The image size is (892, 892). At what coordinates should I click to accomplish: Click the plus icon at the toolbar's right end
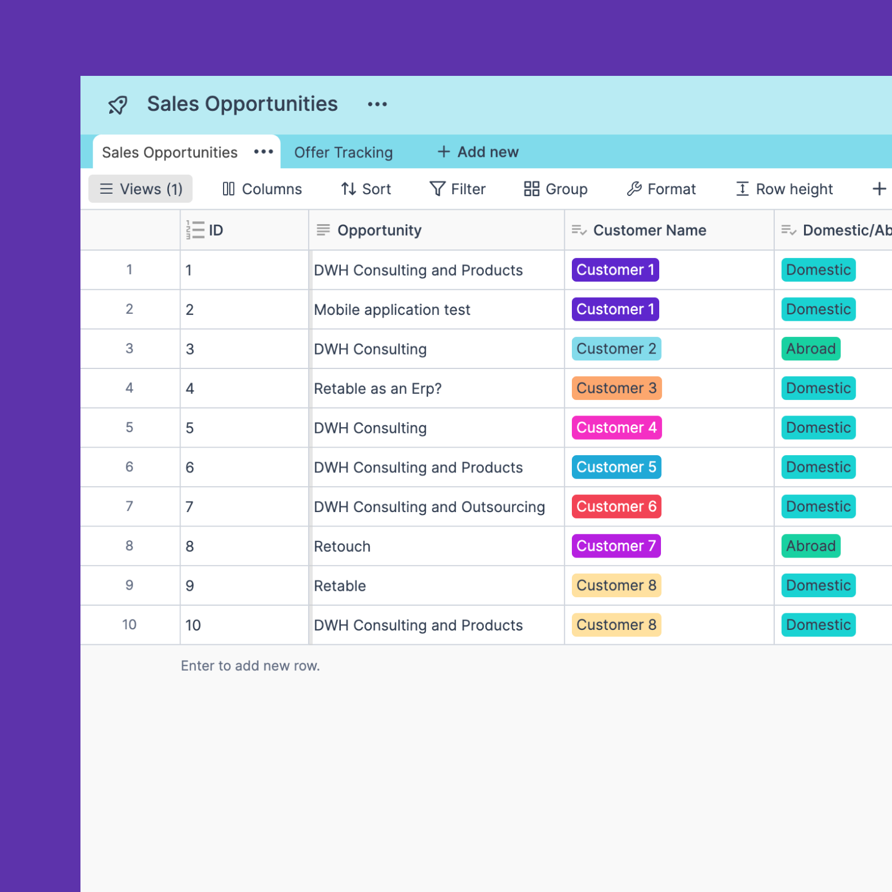click(x=879, y=189)
